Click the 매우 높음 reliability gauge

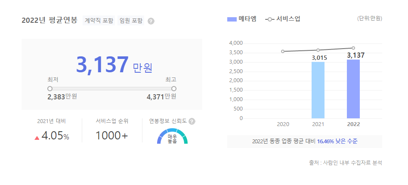(172, 136)
